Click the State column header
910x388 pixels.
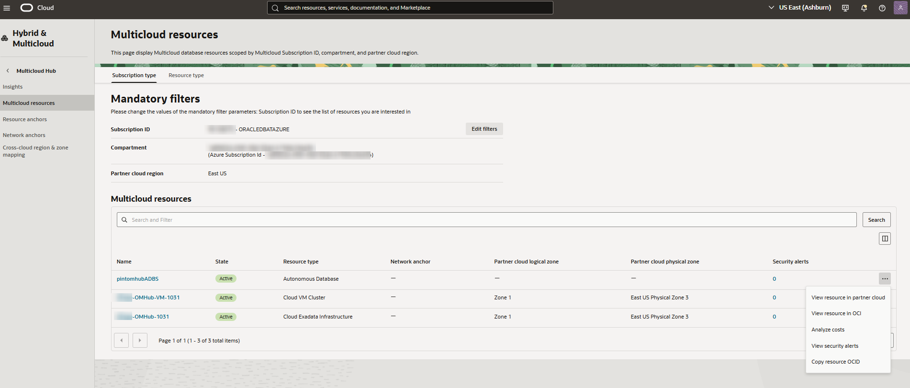(222, 262)
